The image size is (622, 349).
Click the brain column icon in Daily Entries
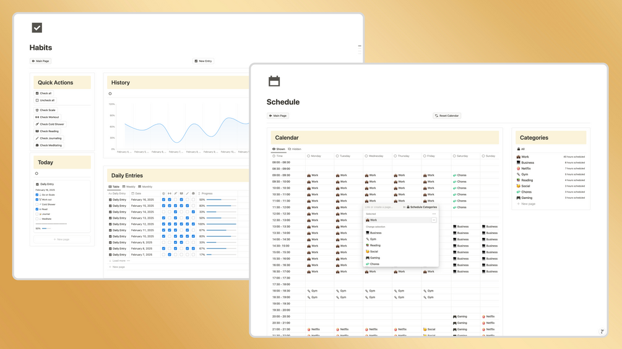(193, 193)
